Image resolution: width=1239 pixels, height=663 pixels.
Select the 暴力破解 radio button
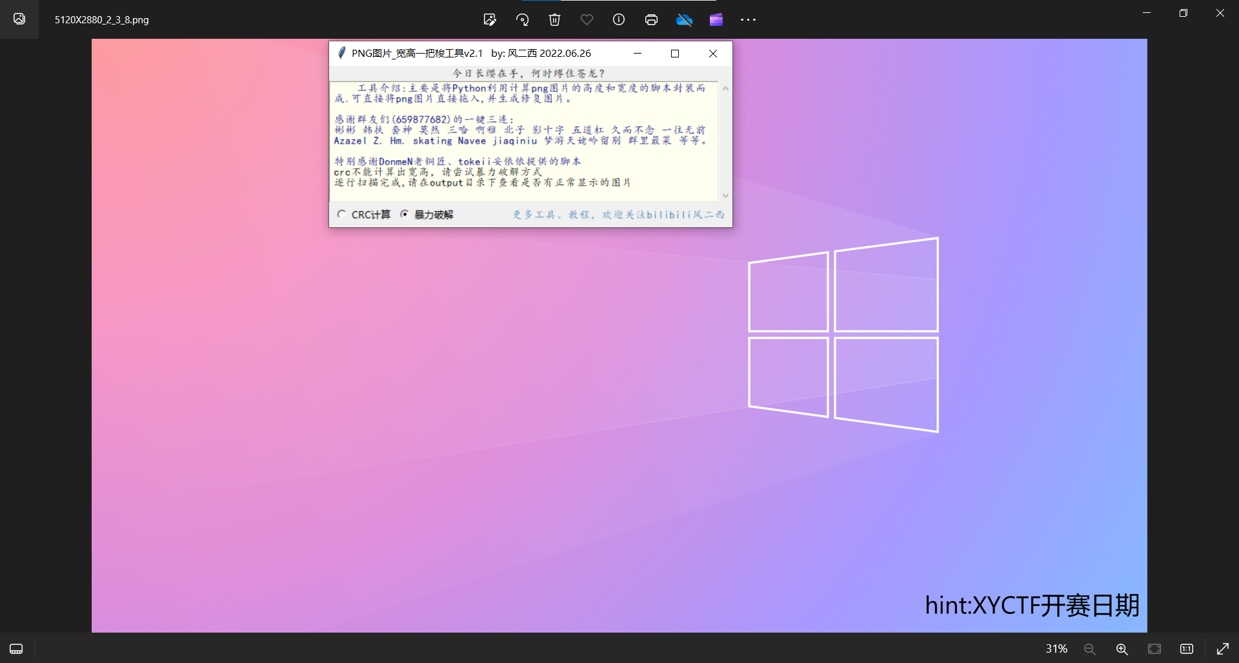coord(404,214)
